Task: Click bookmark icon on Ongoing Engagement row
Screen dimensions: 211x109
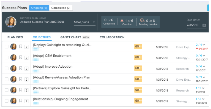Action: pyautogui.click(x=21, y=101)
